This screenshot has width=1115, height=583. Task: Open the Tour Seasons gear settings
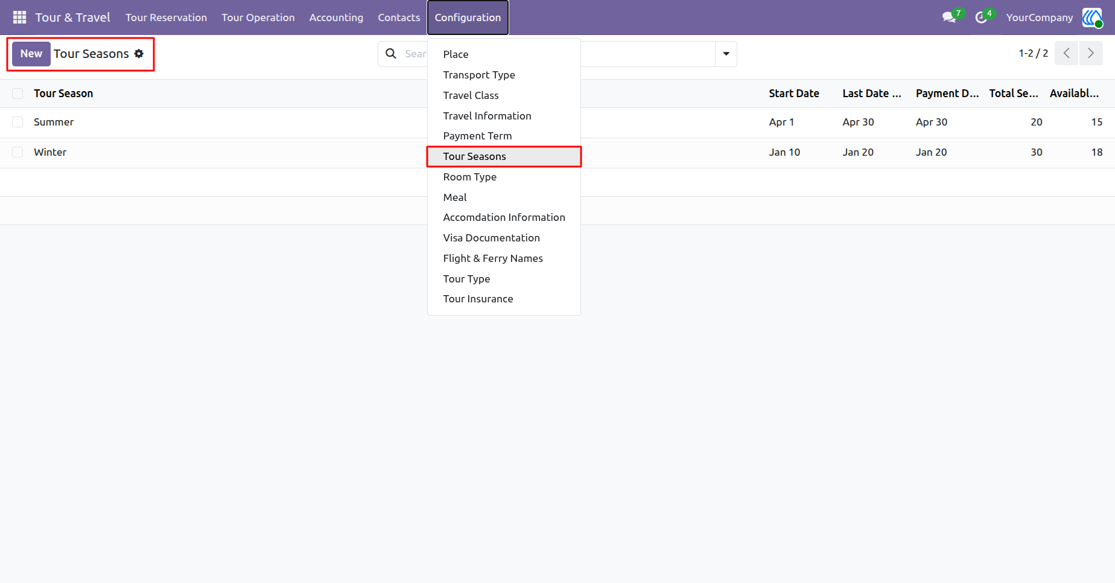point(139,54)
